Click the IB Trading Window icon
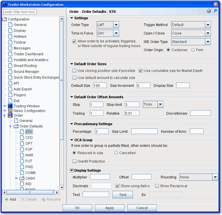The image size is (222, 215). 10,106
